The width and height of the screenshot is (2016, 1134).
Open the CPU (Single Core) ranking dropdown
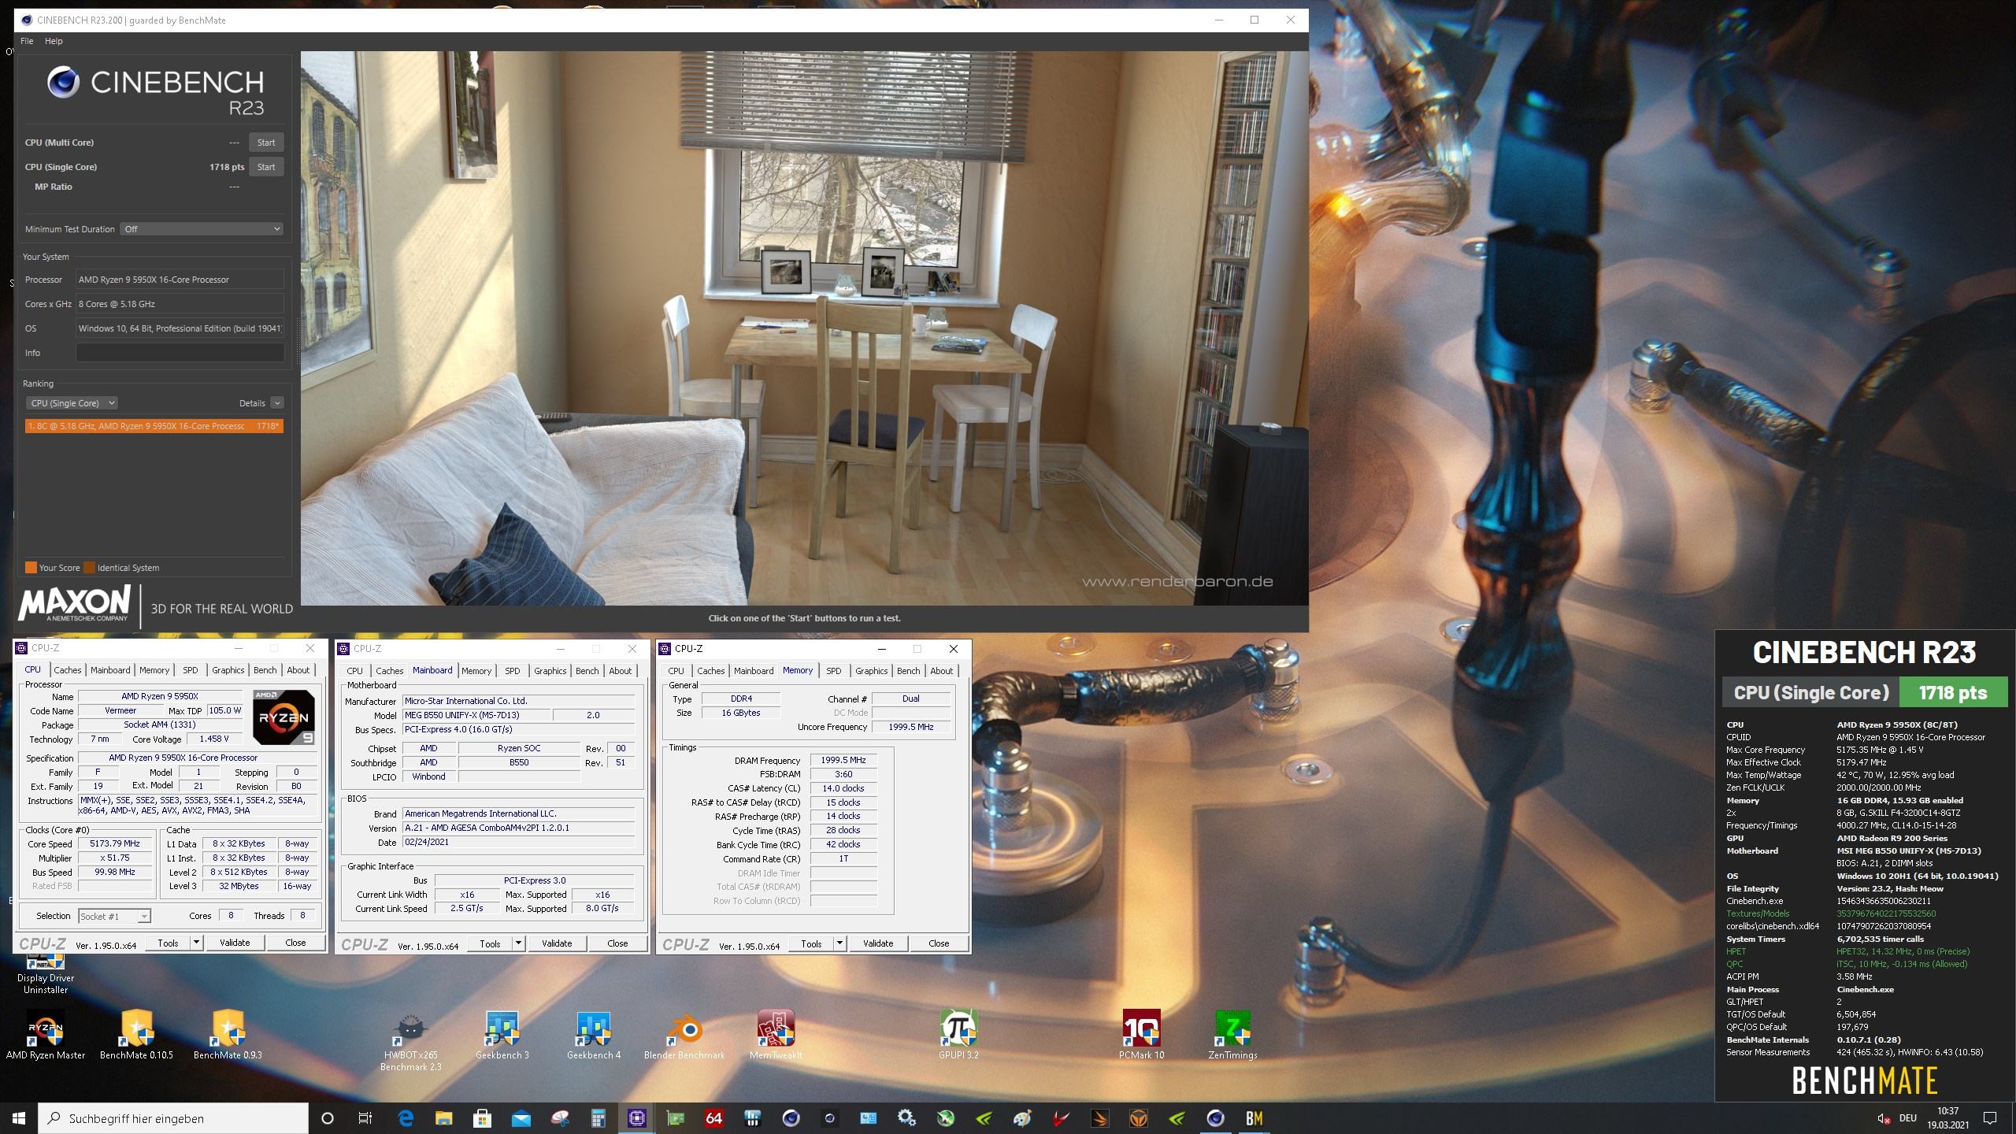(x=72, y=403)
